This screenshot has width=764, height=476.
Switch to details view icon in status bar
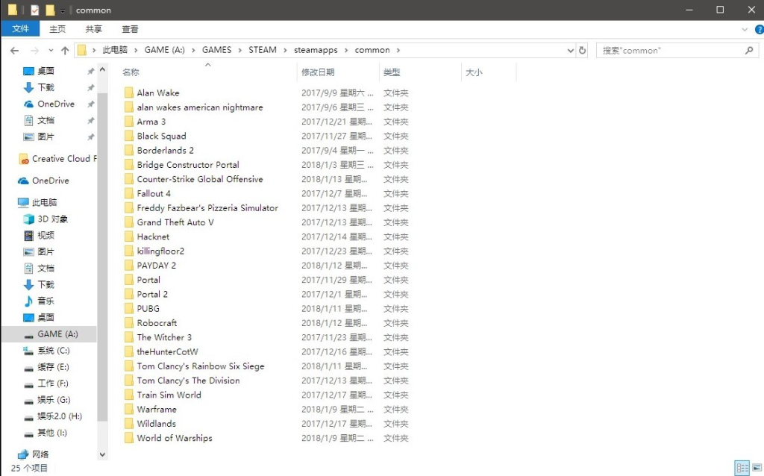pyautogui.click(x=742, y=468)
